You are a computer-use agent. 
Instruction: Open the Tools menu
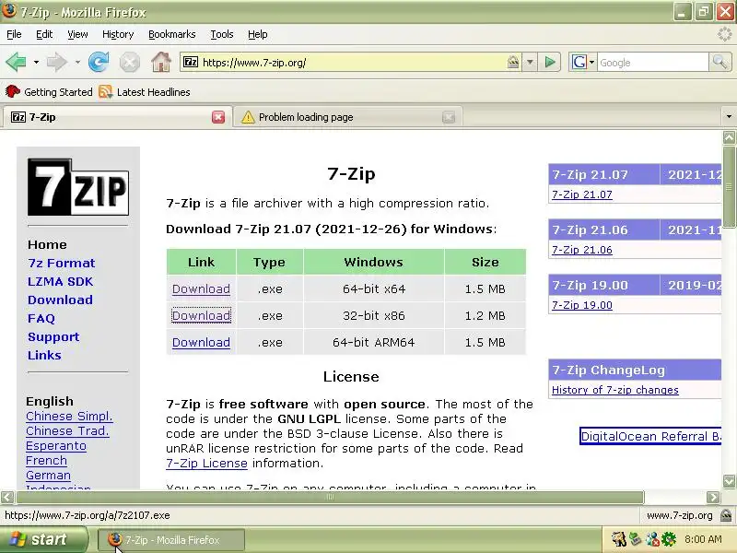(221, 34)
